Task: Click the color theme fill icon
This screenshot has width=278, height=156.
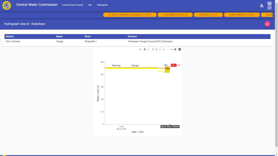Action: 262,5
